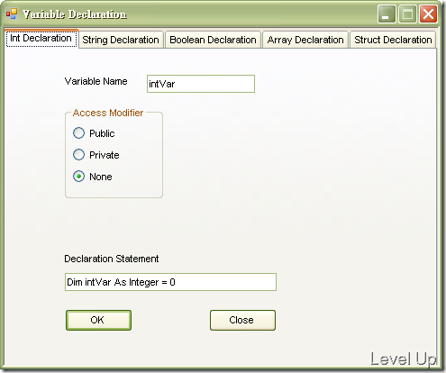The width and height of the screenshot is (446, 373).
Task: Click the Declaration Statement label
Action: tap(112, 259)
